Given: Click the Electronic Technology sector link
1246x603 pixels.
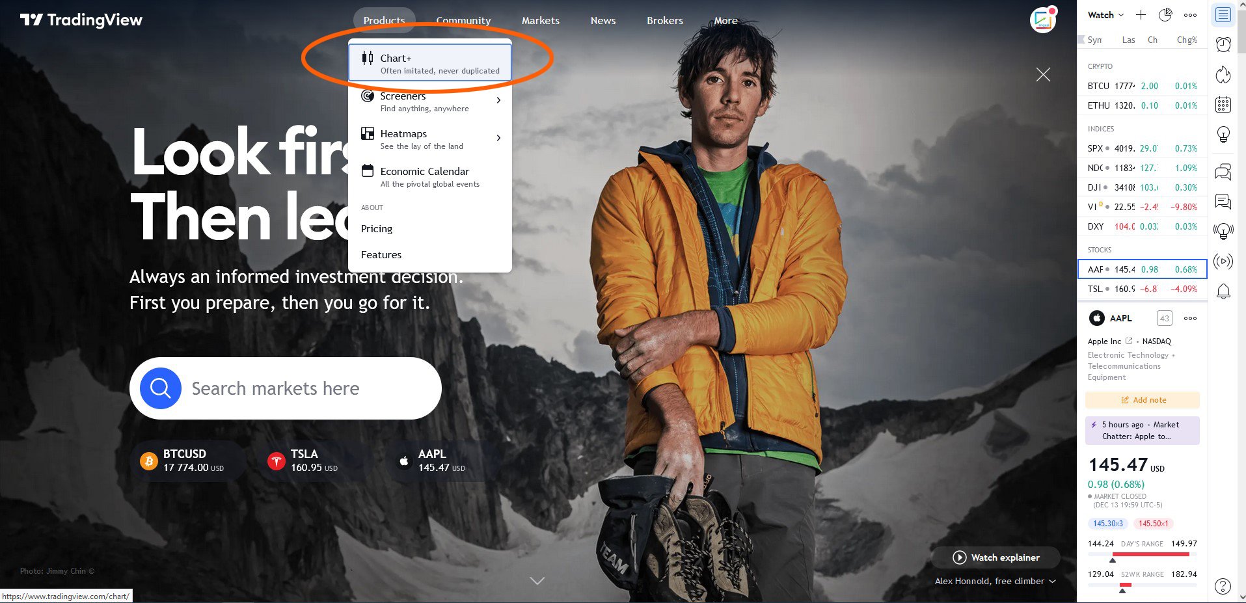Looking at the screenshot, I should (1128, 355).
